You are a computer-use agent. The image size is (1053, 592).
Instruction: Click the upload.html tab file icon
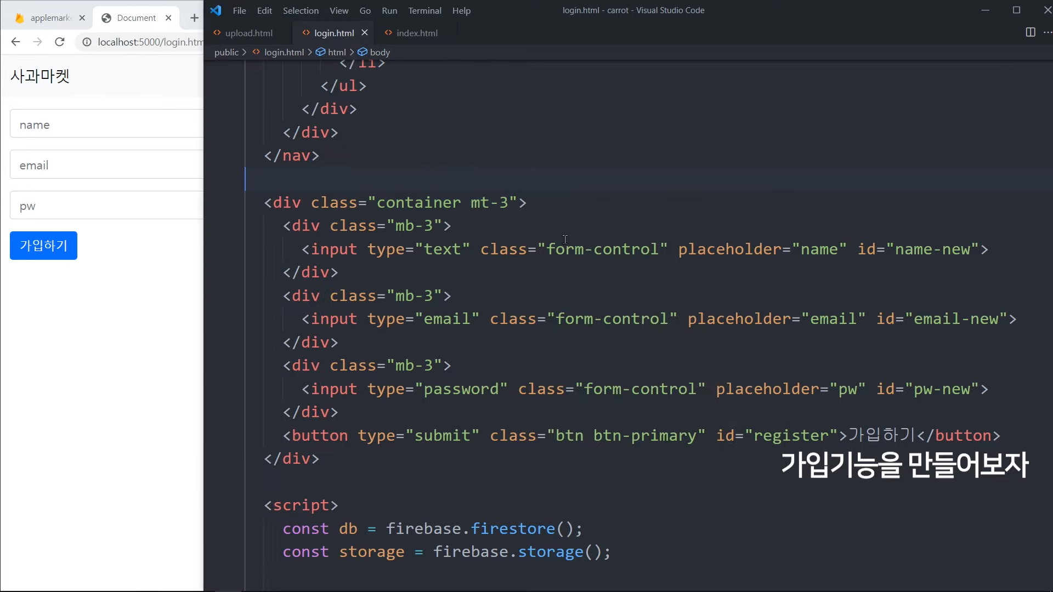217,33
